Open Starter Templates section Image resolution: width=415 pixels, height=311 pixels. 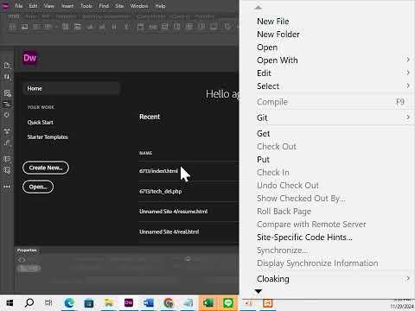[48, 136]
